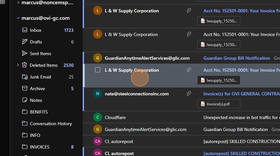Click the Junk Email folder icon
Screen dimensions: 280x156
(25, 77)
